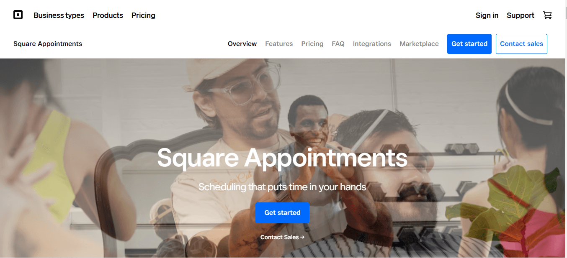Open the FAQ tab

[338, 43]
